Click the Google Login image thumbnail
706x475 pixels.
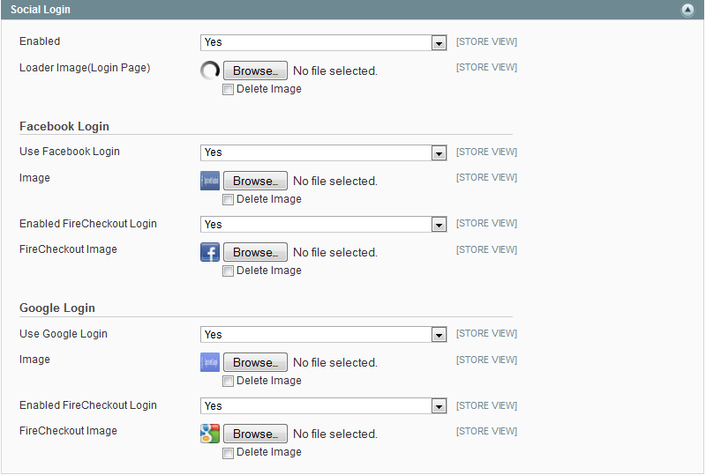click(x=210, y=362)
